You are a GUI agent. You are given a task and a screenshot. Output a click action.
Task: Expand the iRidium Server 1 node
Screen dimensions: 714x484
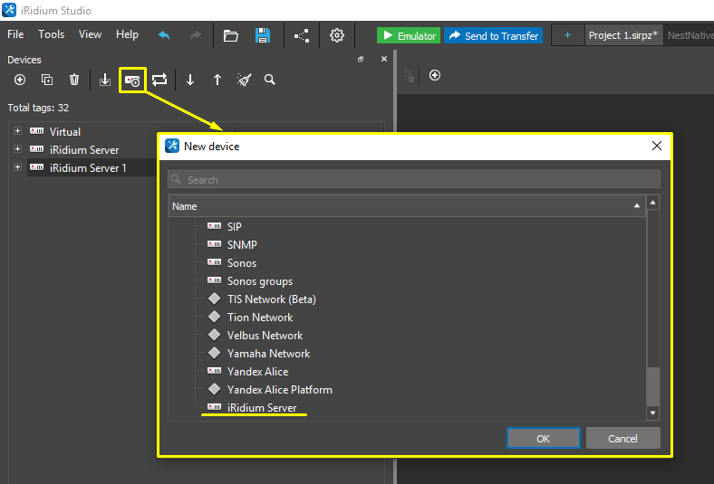click(17, 167)
